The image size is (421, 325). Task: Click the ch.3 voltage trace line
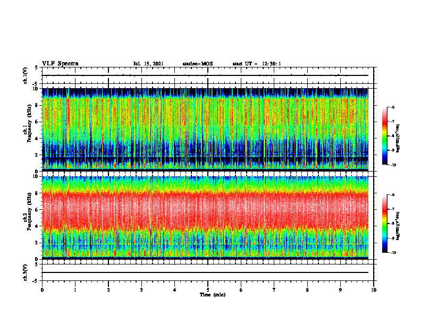[x=205, y=272]
